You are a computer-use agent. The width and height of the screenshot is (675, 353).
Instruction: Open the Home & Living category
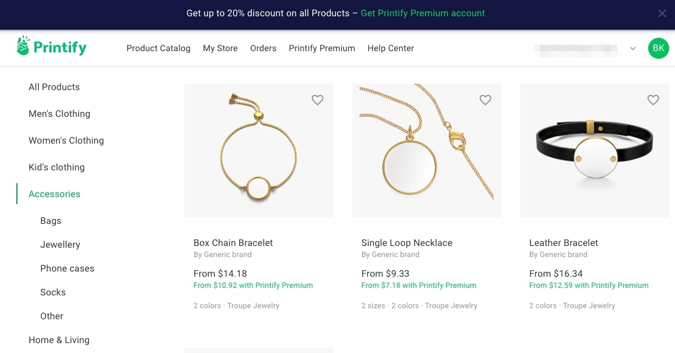click(59, 340)
